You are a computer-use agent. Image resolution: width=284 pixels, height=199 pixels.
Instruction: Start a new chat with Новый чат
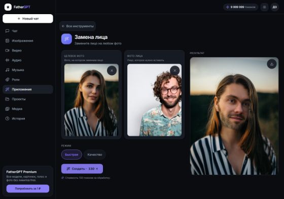click(x=28, y=19)
